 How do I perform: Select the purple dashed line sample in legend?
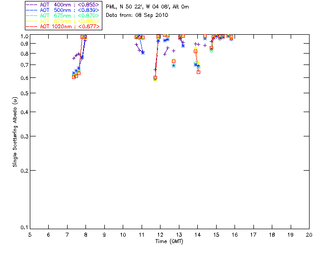click(x=32, y=4)
